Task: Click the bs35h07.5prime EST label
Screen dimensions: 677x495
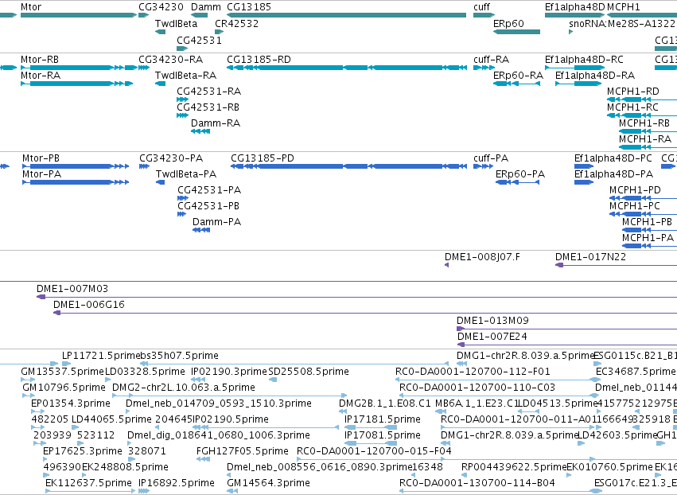Action: click(179, 356)
